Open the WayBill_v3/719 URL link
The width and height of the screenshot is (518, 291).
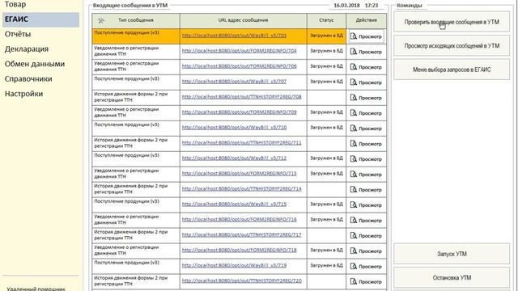(234, 266)
